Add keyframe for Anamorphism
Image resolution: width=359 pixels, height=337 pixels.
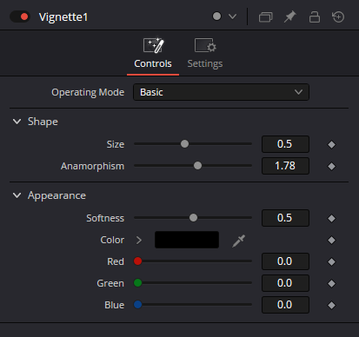(x=331, y=166)
